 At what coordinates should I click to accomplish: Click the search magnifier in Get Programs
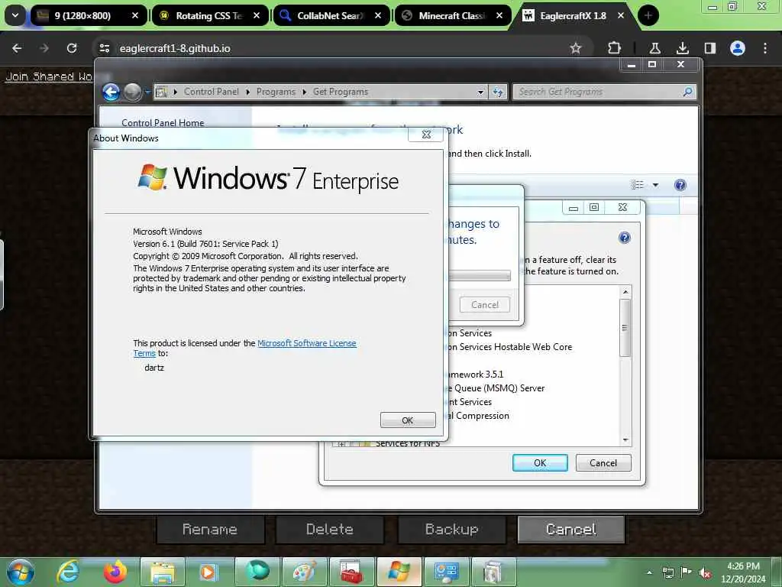688,92
